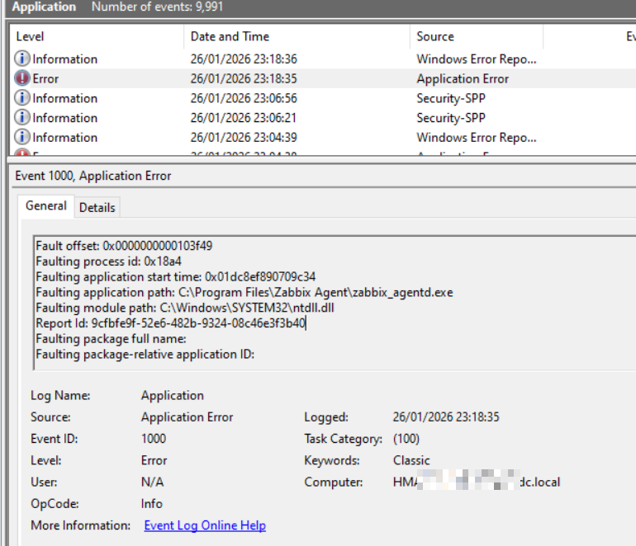636x546 pixels.
Task: Click the Report Id line in the description
Action: pyautogui.click(x=170, y=323)
